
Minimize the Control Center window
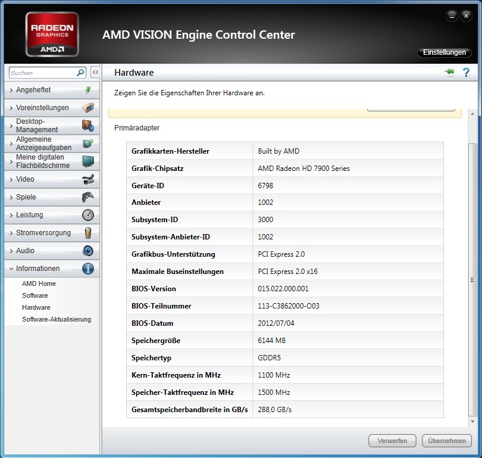pos(452,16)
